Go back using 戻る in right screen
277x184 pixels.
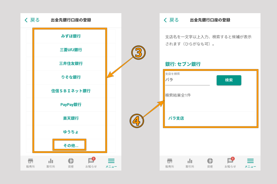pos(171,20)
